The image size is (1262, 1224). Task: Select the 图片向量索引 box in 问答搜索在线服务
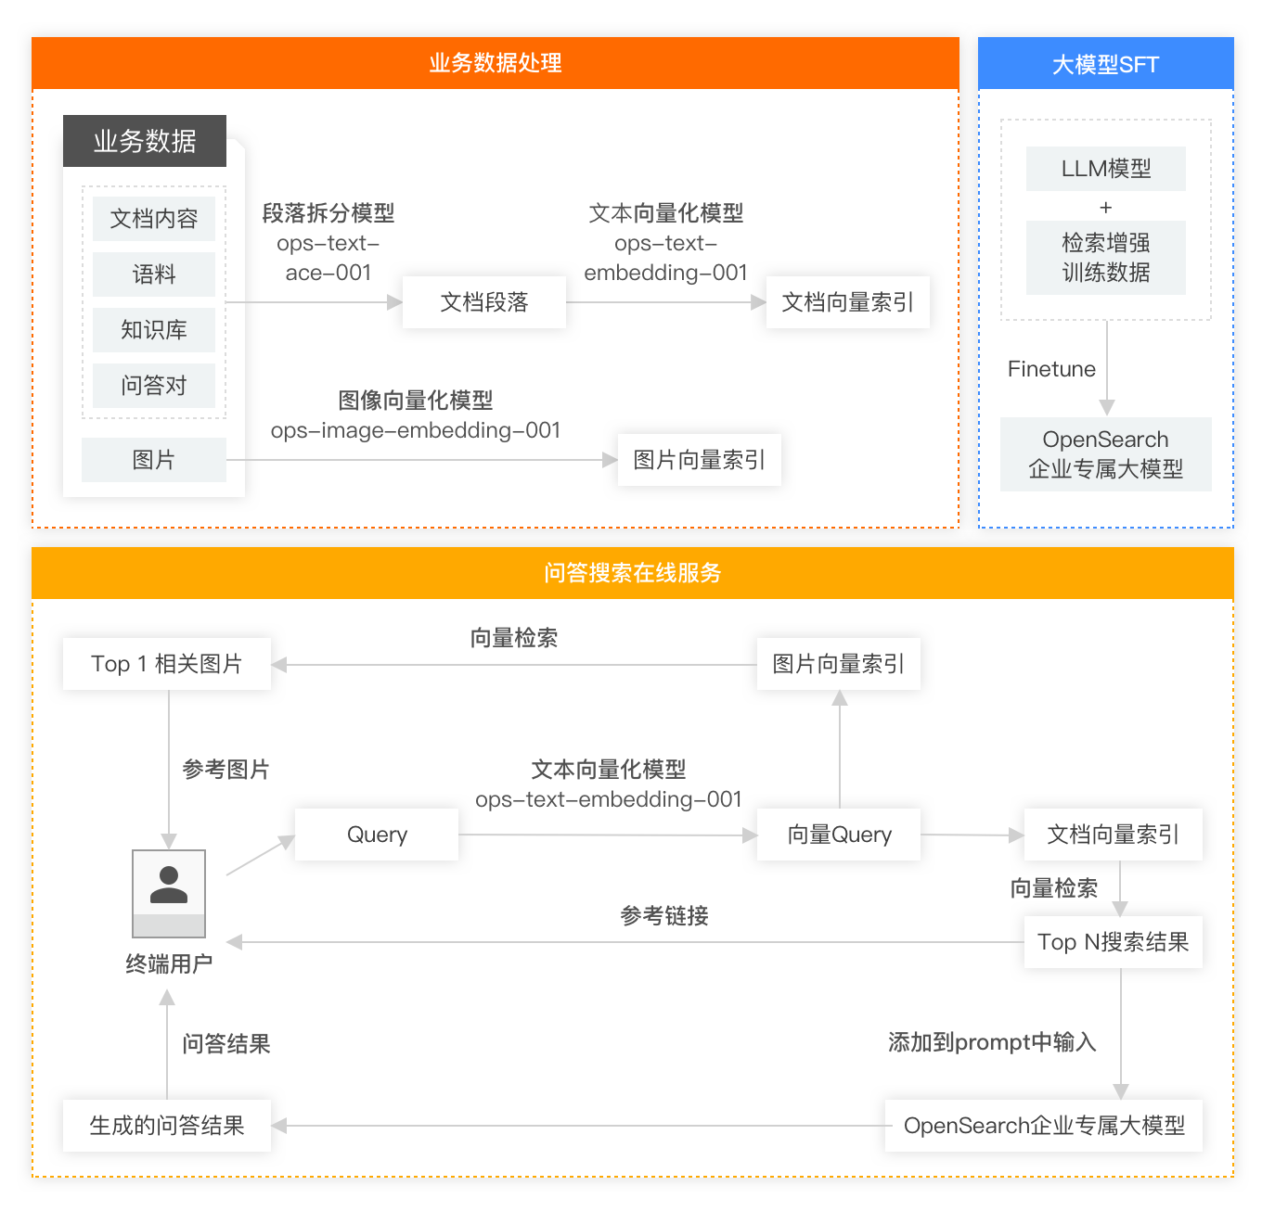pos(839,664)
